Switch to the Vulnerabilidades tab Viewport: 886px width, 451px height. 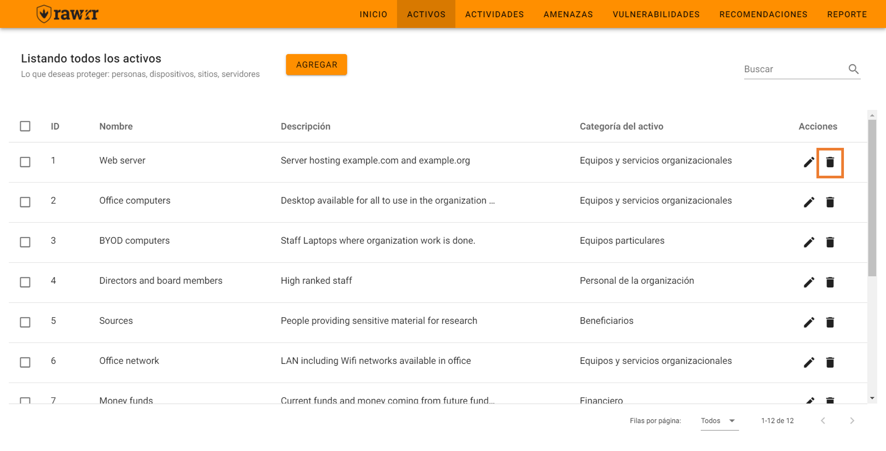tap(656, 14)
